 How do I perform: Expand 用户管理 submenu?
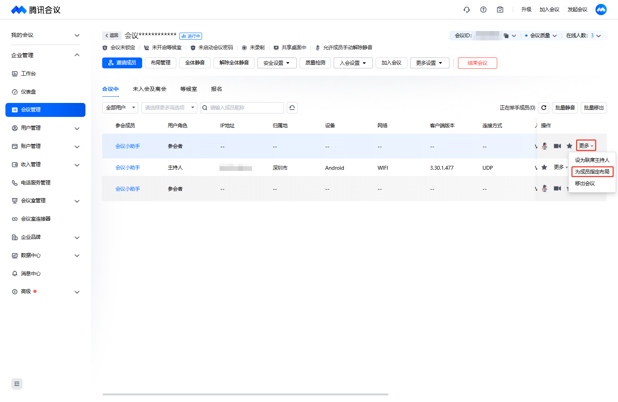click(x=77, y=128)
